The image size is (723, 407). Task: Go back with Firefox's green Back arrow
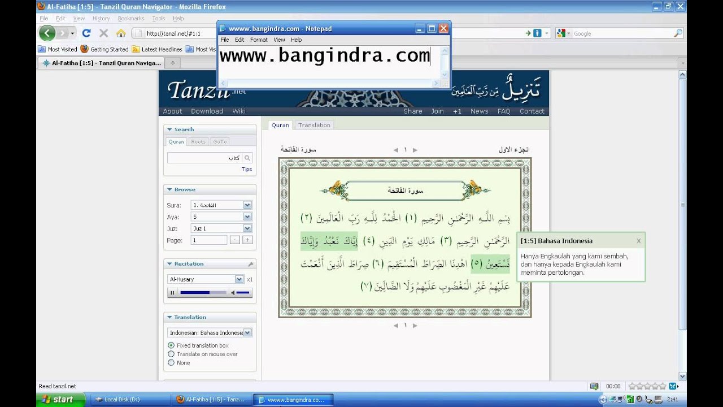click(x=47, y=33)
